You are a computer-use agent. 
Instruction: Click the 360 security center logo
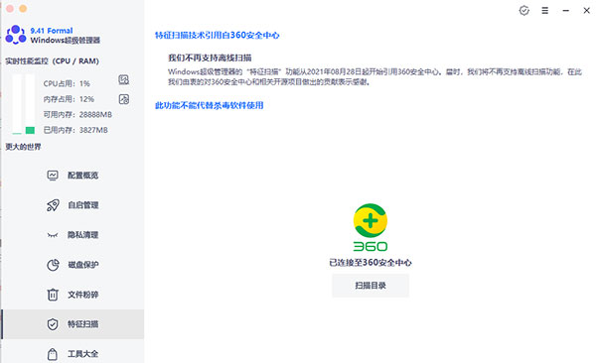[371, 227]
